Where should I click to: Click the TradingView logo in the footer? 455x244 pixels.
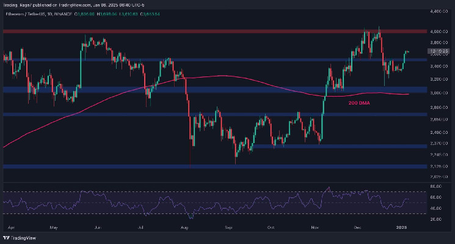[20, 238]
